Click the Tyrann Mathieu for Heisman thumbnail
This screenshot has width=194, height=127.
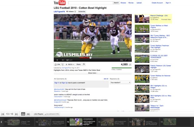pos(142,79)
